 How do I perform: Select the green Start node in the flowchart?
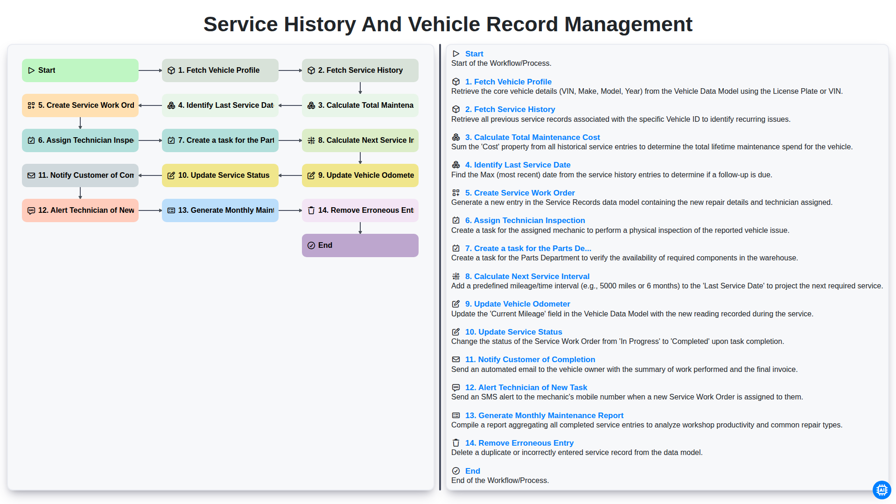tap(80, 70)
